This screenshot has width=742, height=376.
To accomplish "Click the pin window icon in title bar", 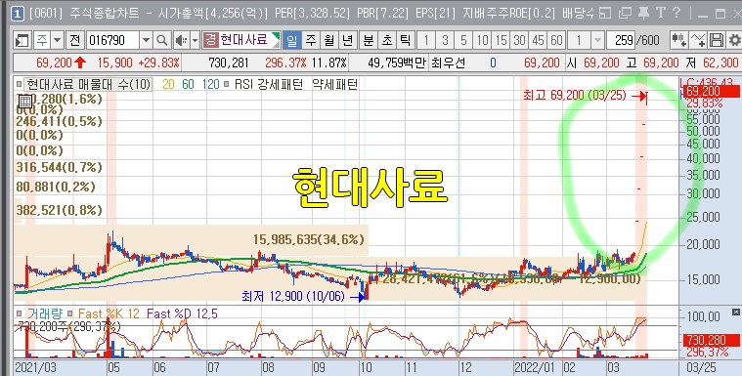I will tap(643, 14).
